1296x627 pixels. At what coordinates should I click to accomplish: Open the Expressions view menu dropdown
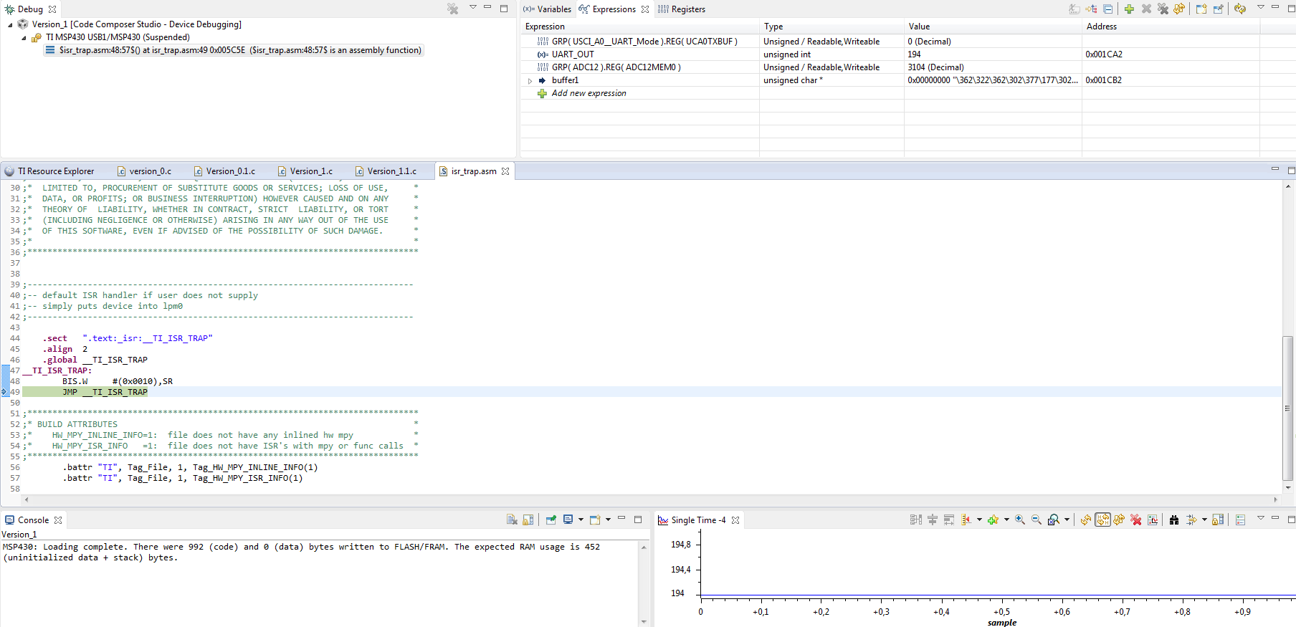pyautogui.click(x=1260, y=8)
